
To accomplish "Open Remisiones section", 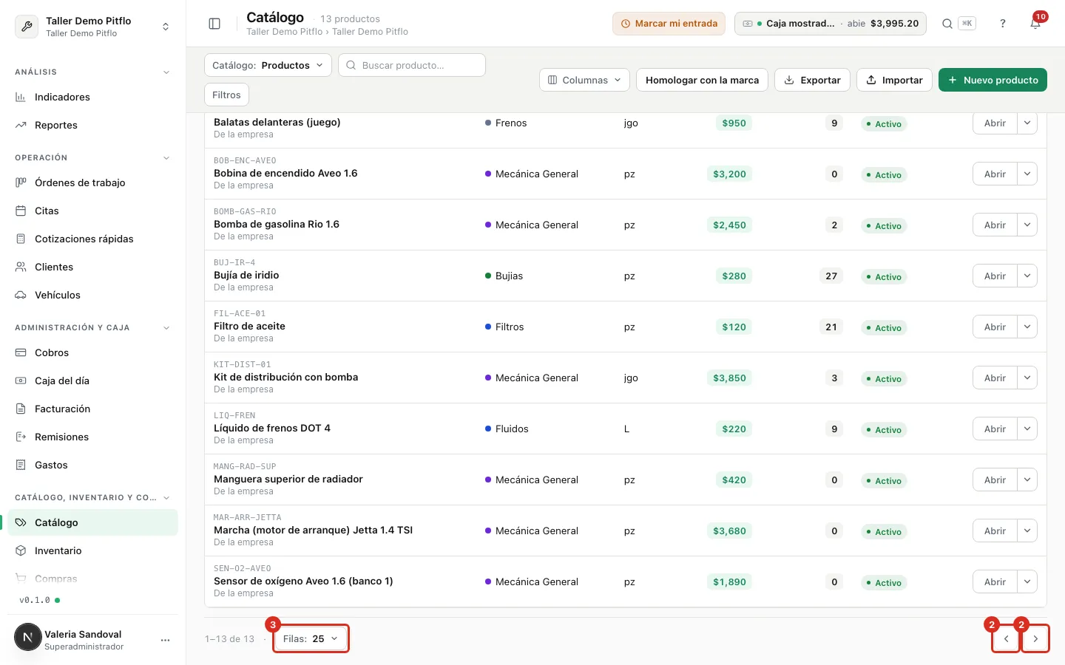I will tap(92, 437).
